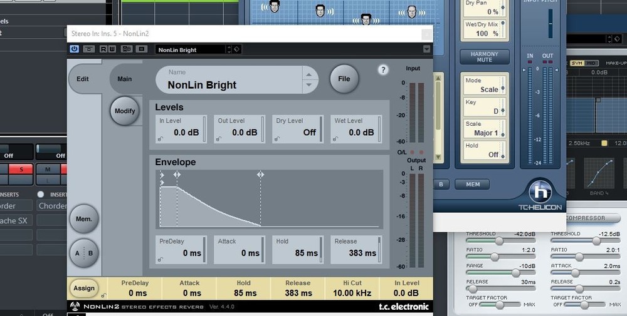
Task: Click the Assign button in bottom strip
Action: click(84, 288)
